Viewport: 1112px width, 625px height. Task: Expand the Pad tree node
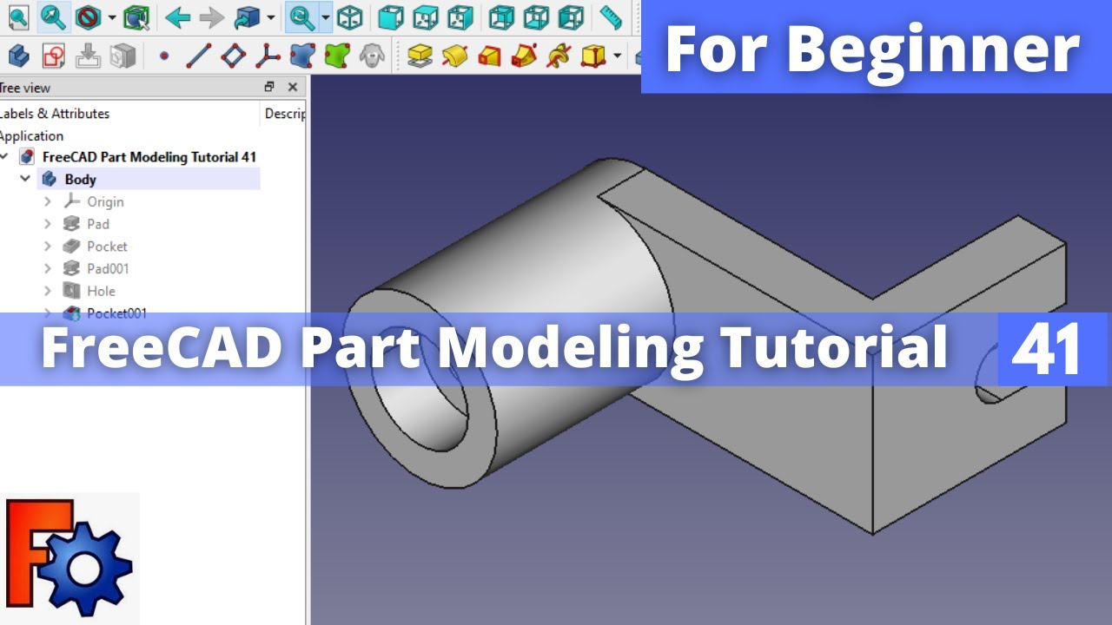(48, 224)
